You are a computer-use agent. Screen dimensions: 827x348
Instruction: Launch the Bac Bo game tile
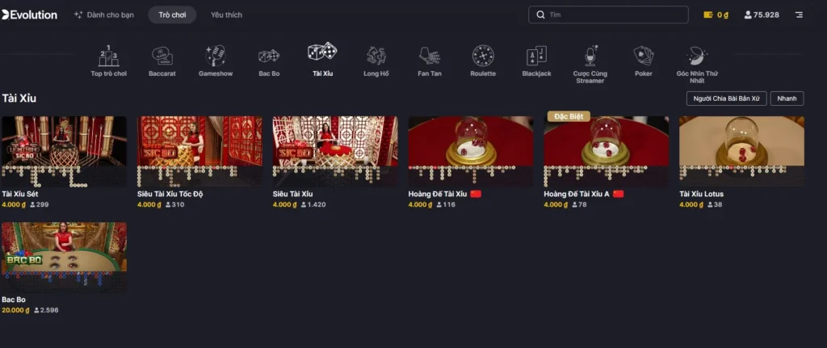(64, 258)
